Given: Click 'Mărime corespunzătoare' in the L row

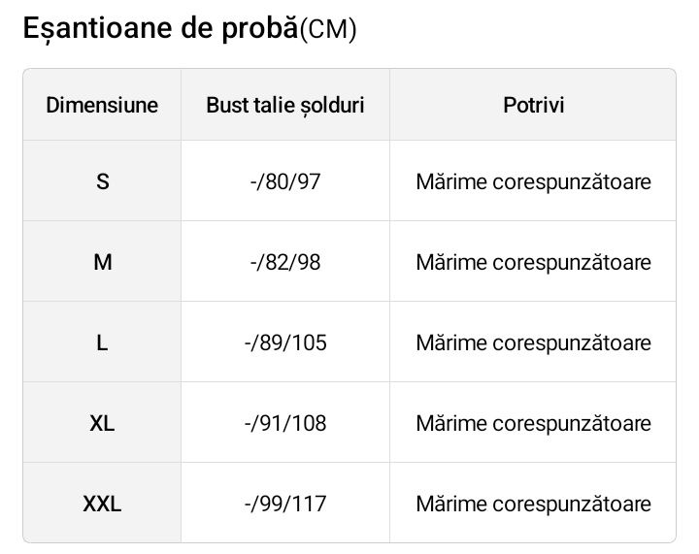Looking at the screenshot, I should point(533,342).
